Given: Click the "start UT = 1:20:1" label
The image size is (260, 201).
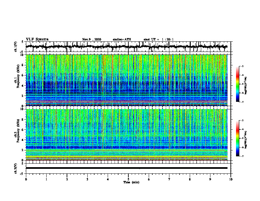Looking at the screenshot, I should tap(159, 39).
